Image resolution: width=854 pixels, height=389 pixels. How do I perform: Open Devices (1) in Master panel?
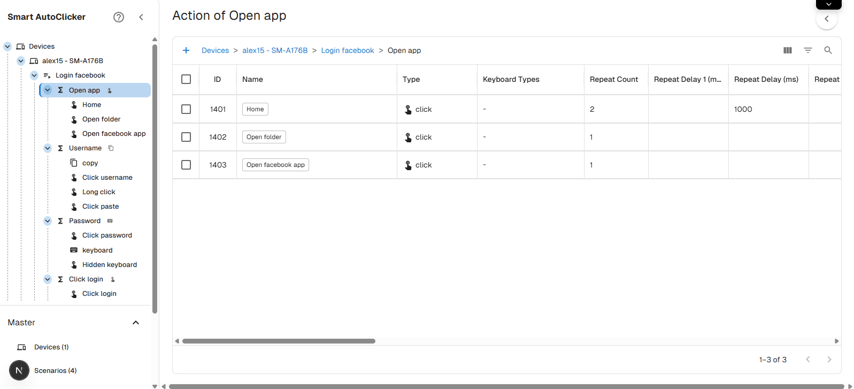point(51,347)
